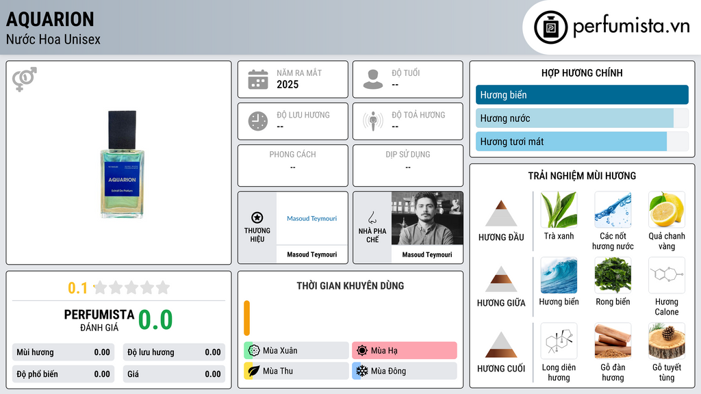Screen dimensions: 701x394
Task: Open the Masoud Teymouri brand logo link
Action: 311,218
